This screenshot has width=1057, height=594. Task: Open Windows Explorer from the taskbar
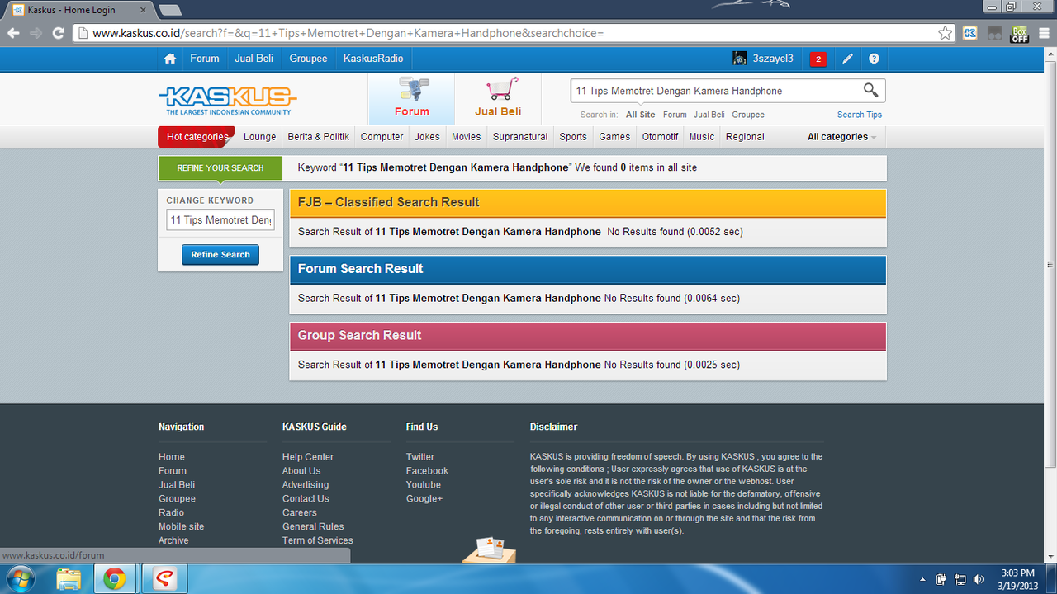(69, 579)
